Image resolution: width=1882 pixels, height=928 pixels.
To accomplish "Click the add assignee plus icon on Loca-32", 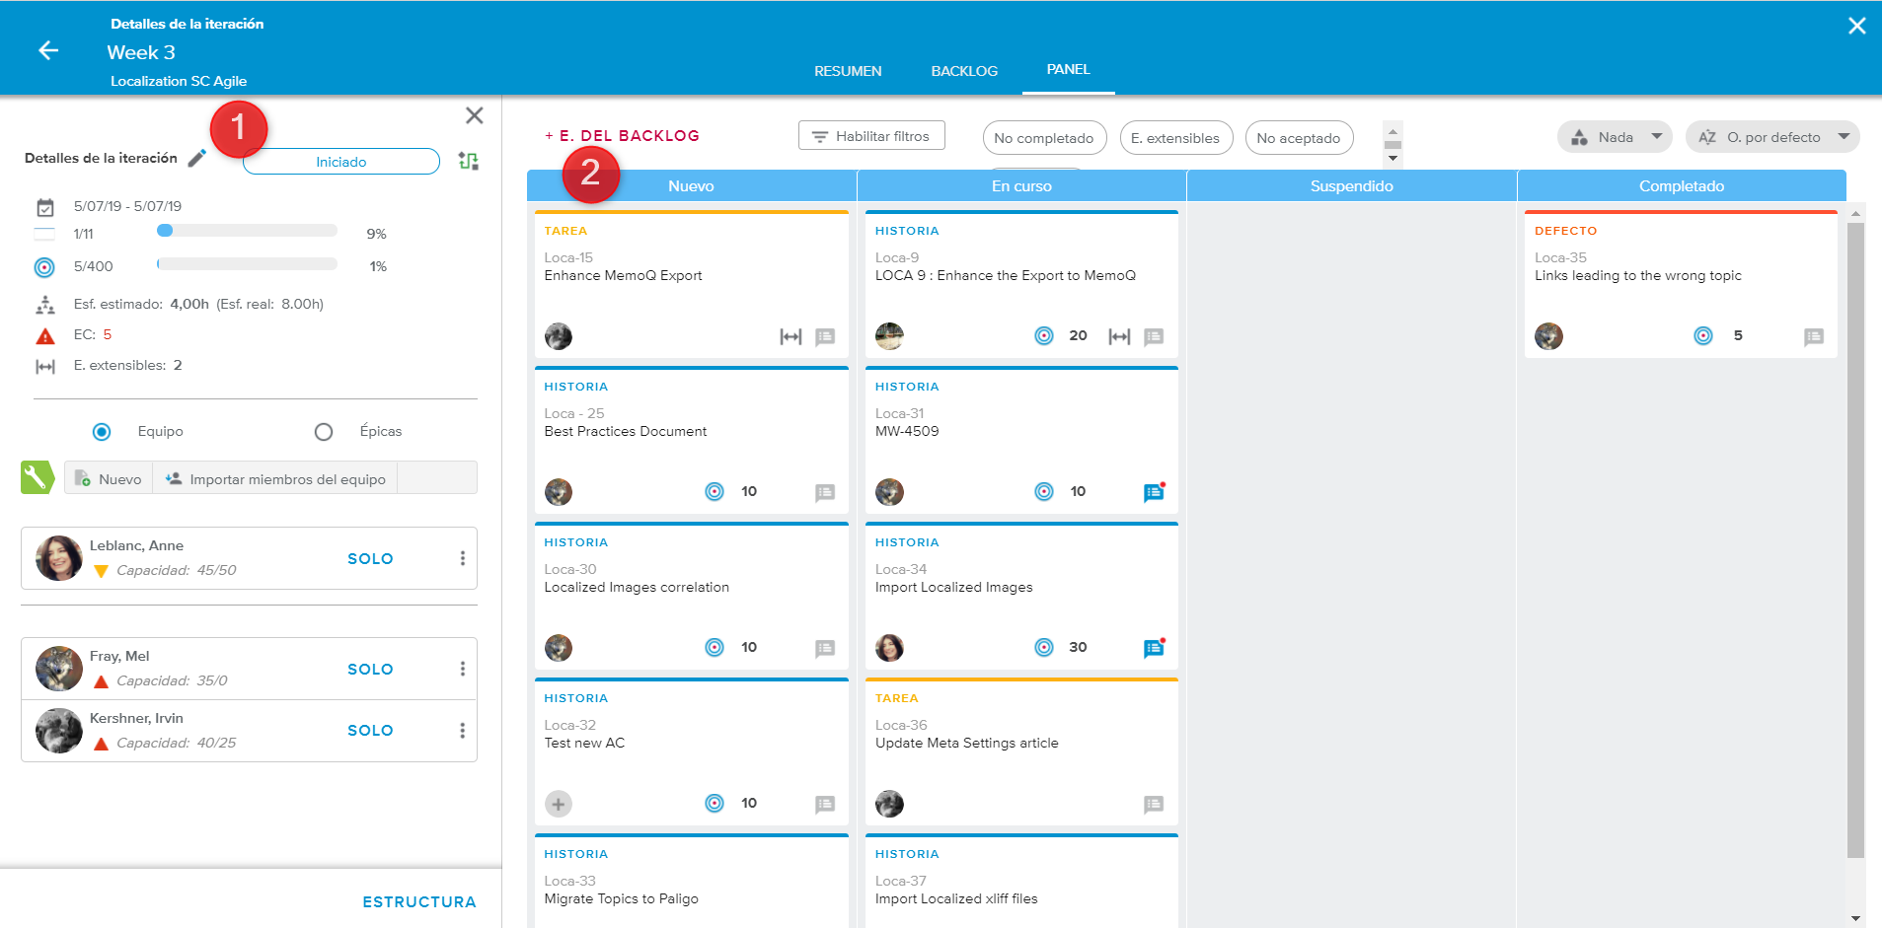I will [559, 804].
